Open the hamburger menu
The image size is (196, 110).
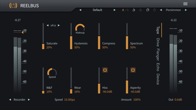tap(185, 4)
